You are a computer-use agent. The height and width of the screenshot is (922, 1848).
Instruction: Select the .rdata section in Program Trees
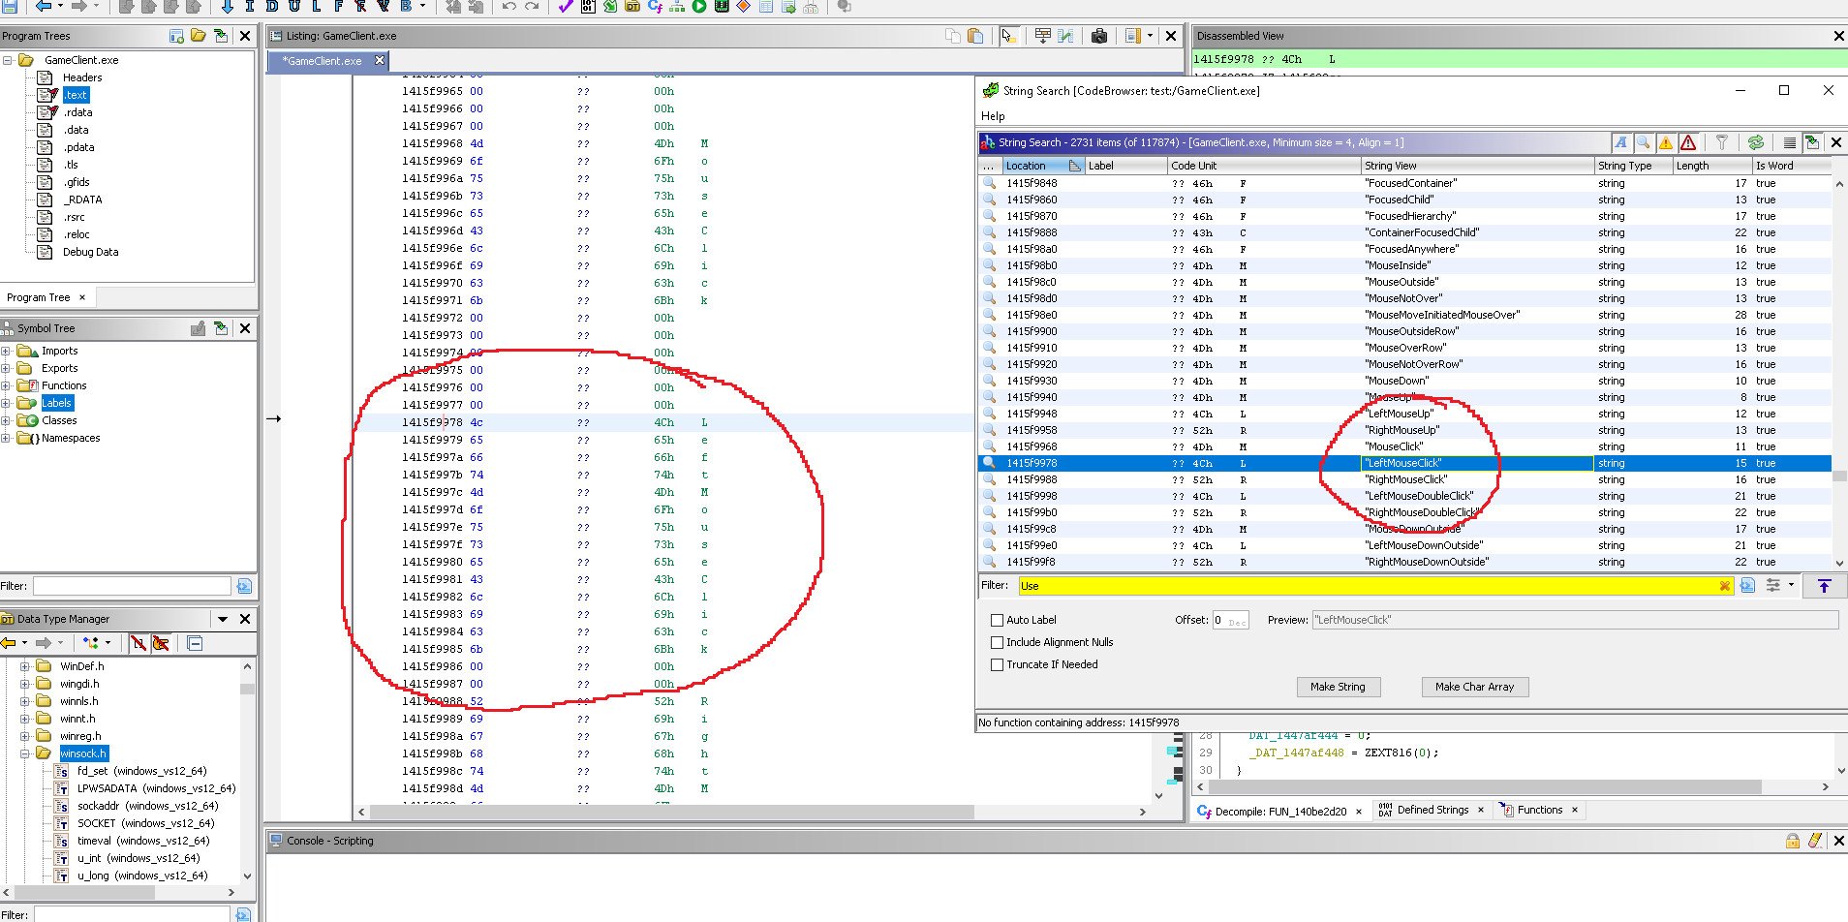78,112
